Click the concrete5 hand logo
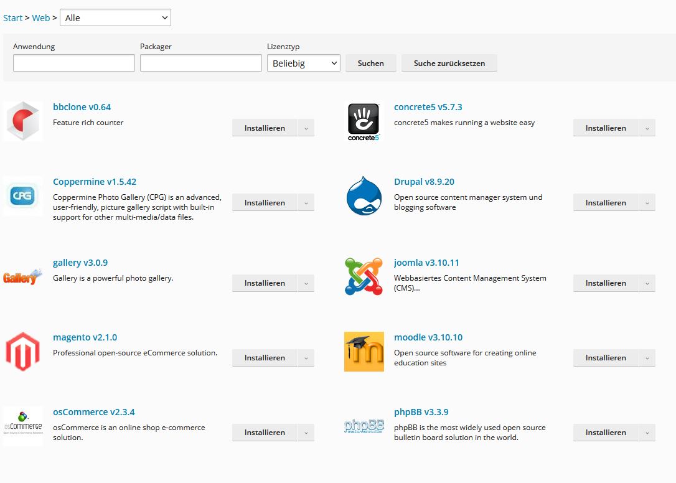 pos(364,121)
